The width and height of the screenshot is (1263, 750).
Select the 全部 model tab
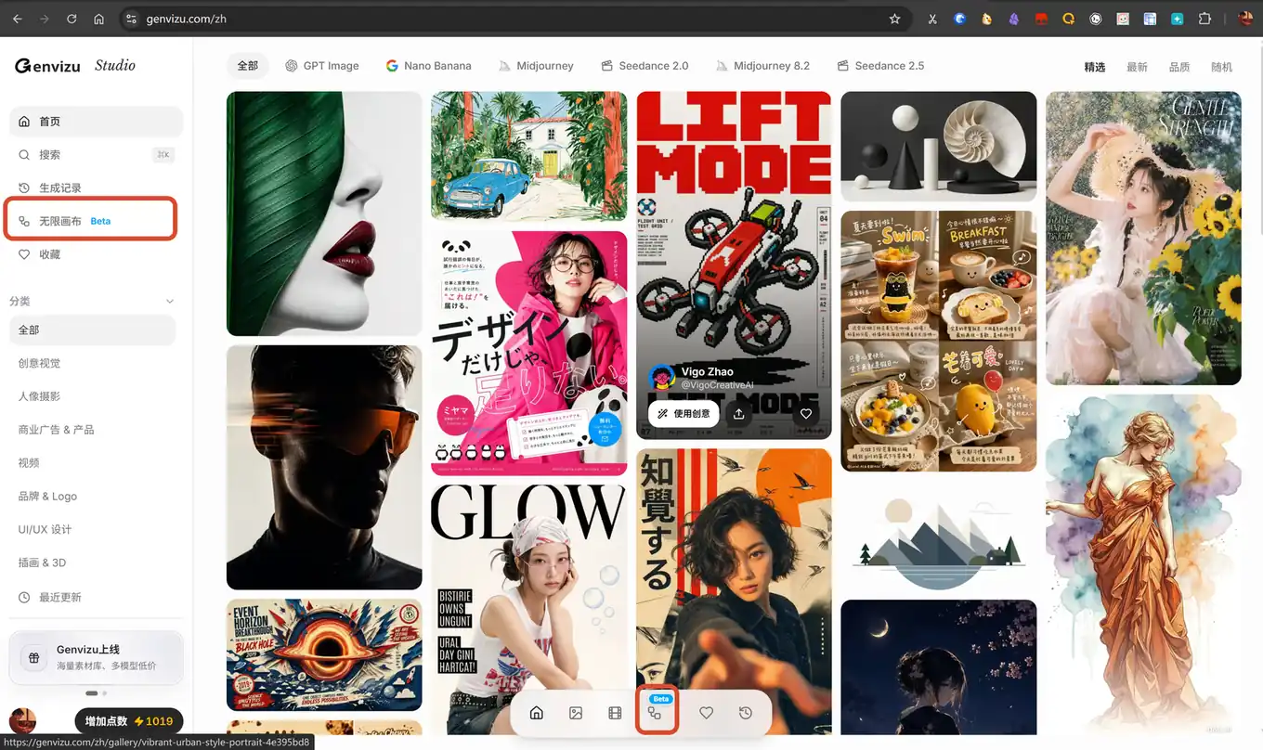pyautogui.click(x=248, y=66)
